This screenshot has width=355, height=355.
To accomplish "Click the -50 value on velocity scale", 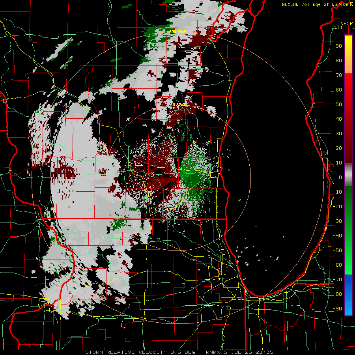I will (x=337, y=250).
